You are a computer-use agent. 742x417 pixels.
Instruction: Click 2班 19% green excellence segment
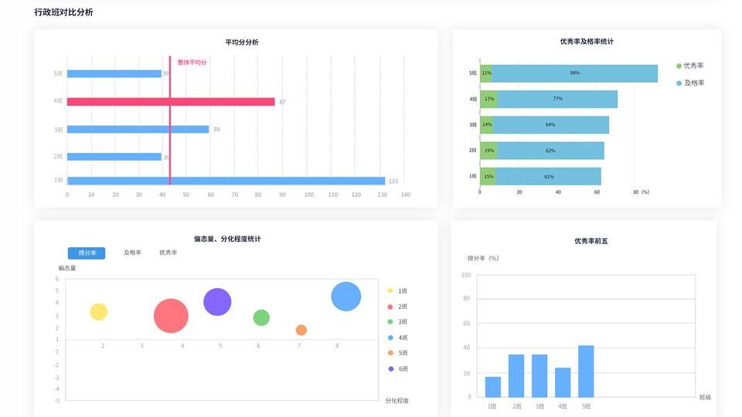coord(488,151)
